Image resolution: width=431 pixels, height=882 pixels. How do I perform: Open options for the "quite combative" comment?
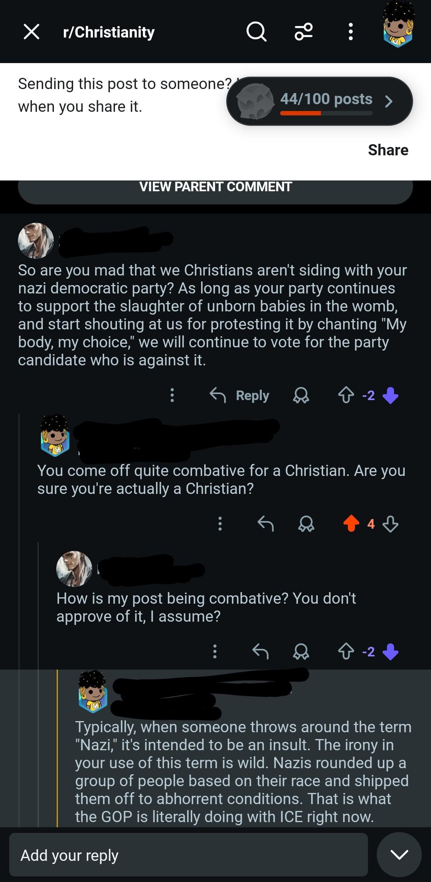pos(220,523)
